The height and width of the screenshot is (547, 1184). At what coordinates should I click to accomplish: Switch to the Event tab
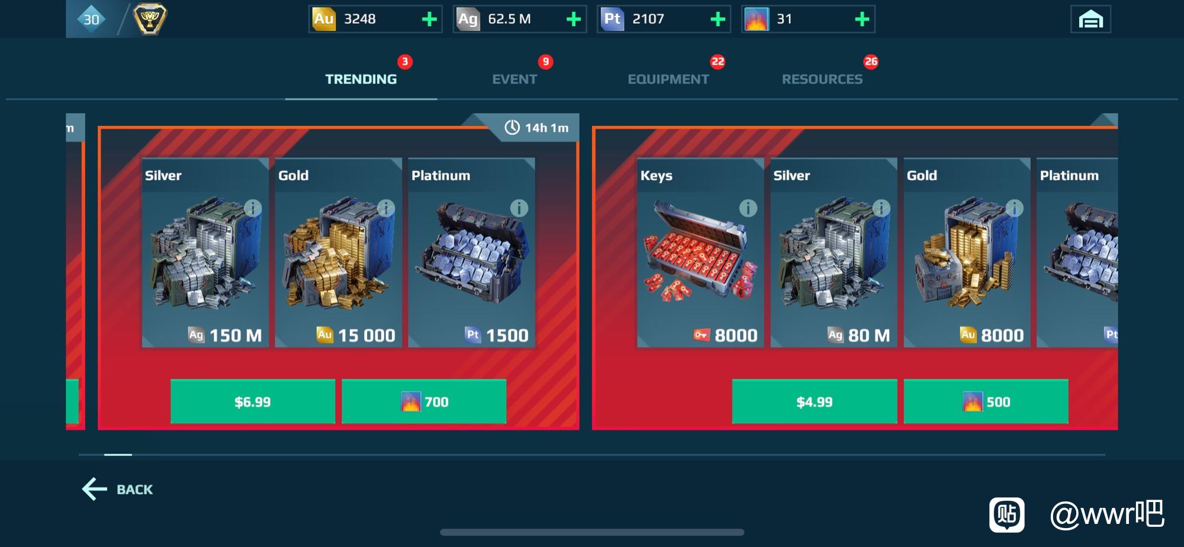514,79
